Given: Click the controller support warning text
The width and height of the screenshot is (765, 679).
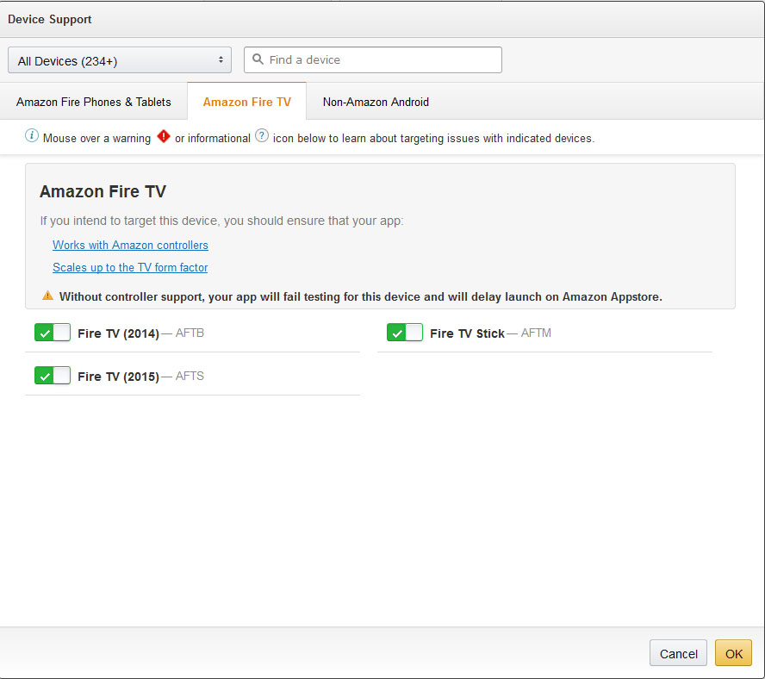Looking at the screenshot, I should coord(361,296).
